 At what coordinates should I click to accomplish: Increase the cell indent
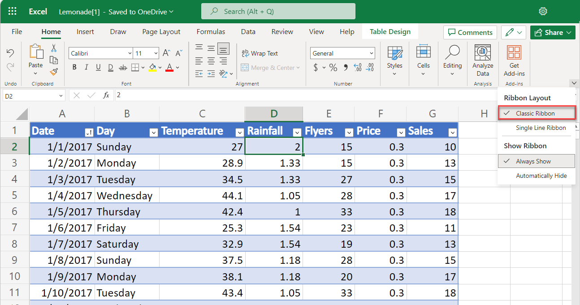(x=211, y=73)
